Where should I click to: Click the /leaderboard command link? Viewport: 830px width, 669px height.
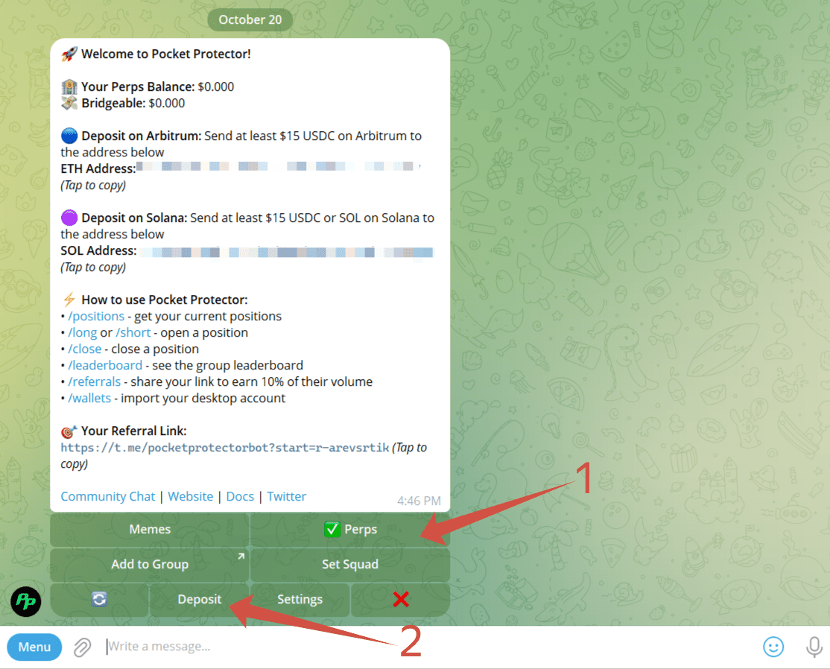[x=105, y=366]
